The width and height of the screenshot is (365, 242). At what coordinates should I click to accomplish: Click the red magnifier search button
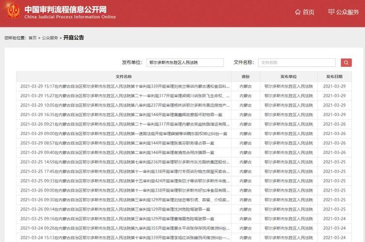click(x=346, y=62)
